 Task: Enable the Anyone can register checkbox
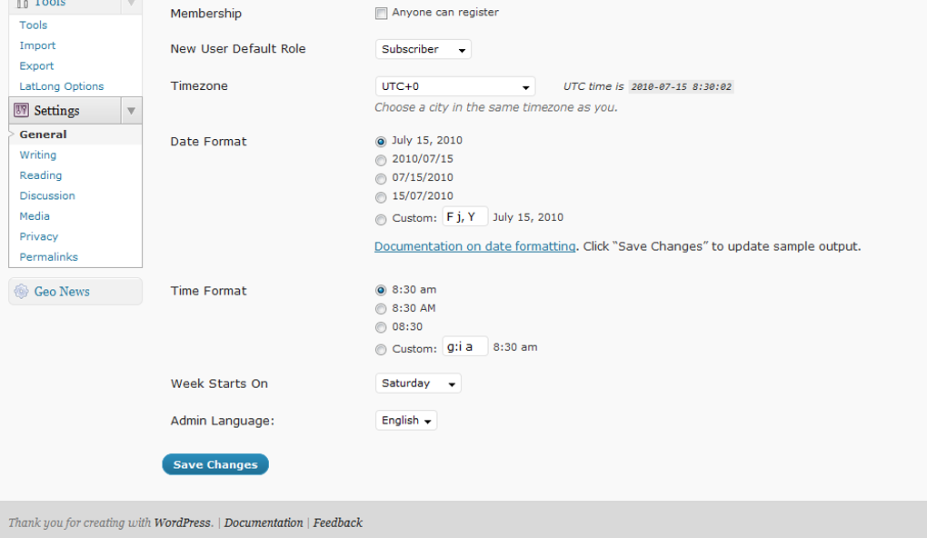pyautogui.click(x=382, y=13)
